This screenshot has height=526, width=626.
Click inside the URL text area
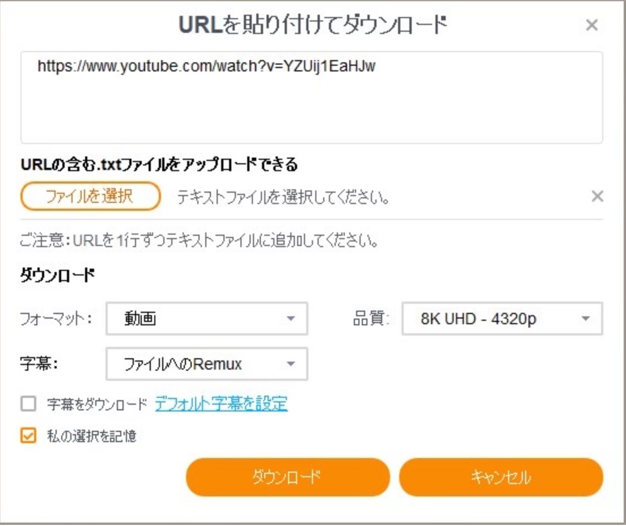[312, 97]
